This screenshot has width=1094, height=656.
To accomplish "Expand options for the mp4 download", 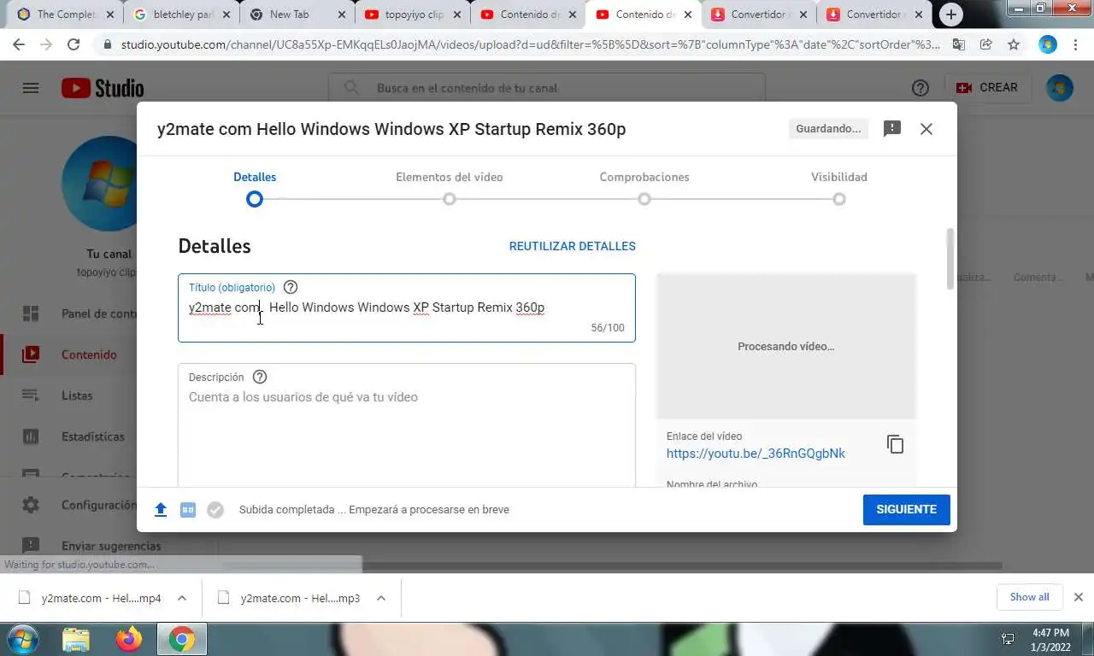I will (x=182, y=598).
